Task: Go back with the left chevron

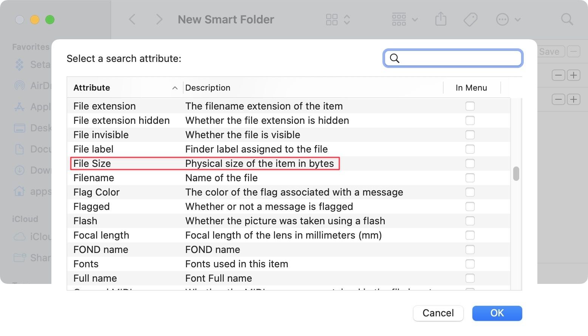Action: (x=132, y=19)
